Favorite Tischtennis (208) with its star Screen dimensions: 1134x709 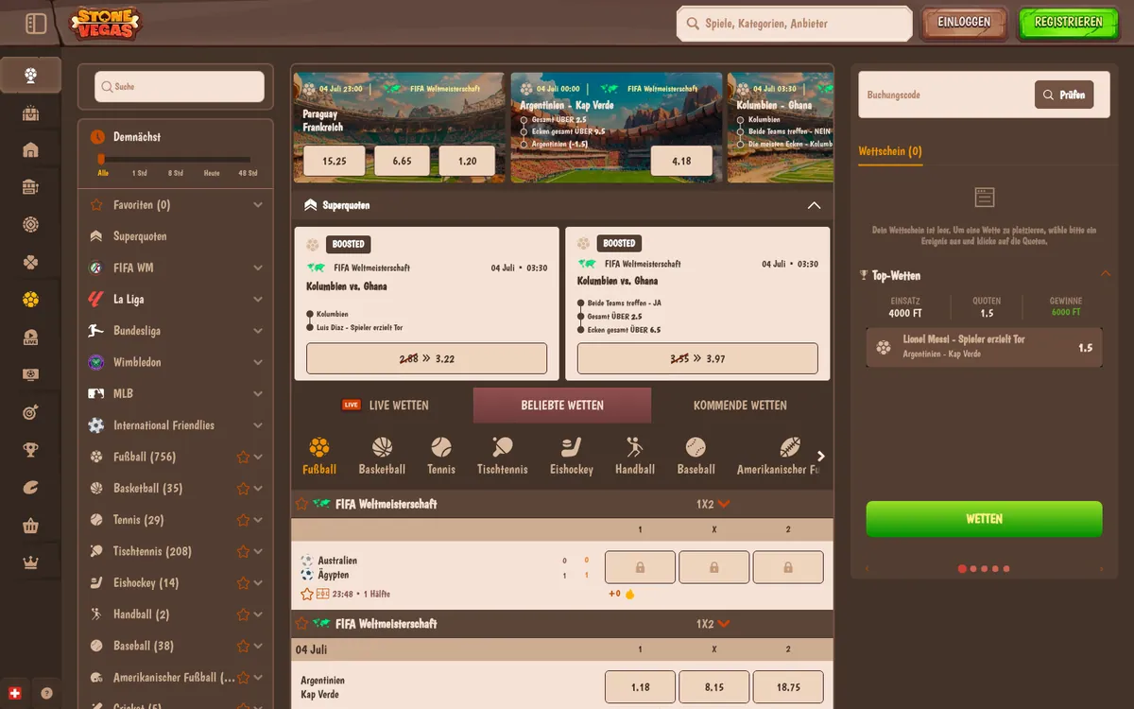[x=243, y=551]
